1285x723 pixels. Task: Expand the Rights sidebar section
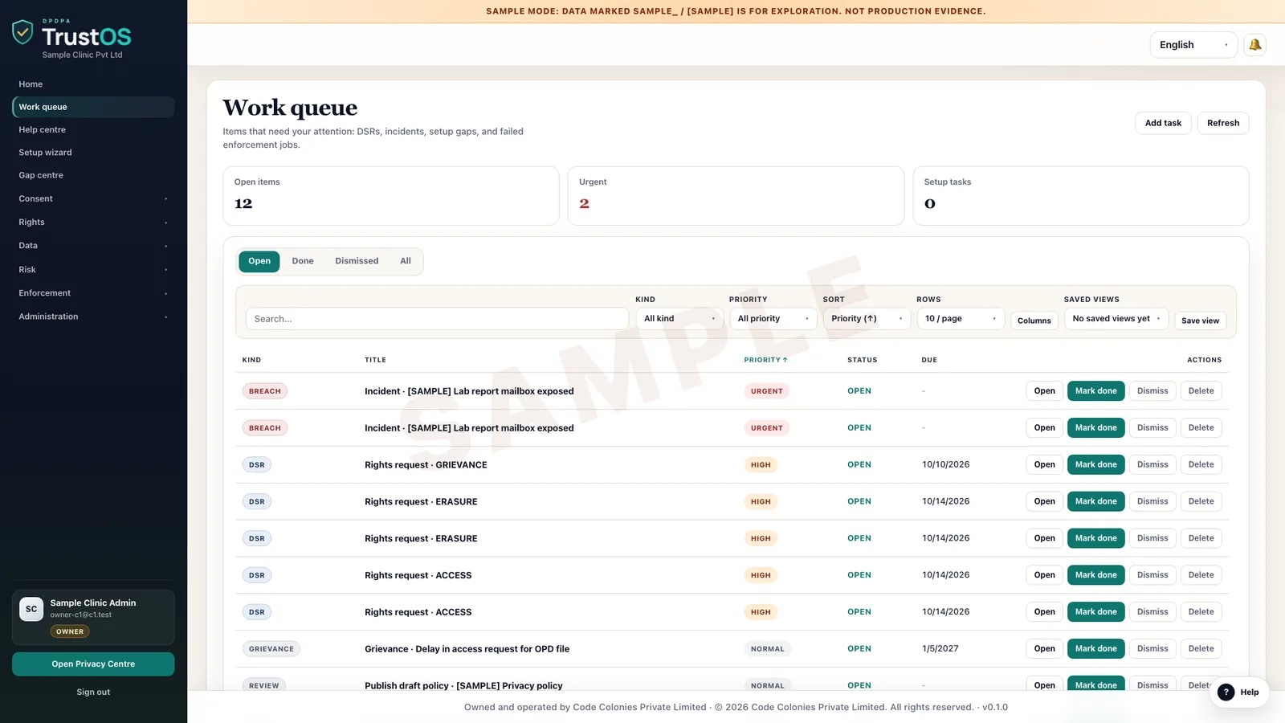93,223
